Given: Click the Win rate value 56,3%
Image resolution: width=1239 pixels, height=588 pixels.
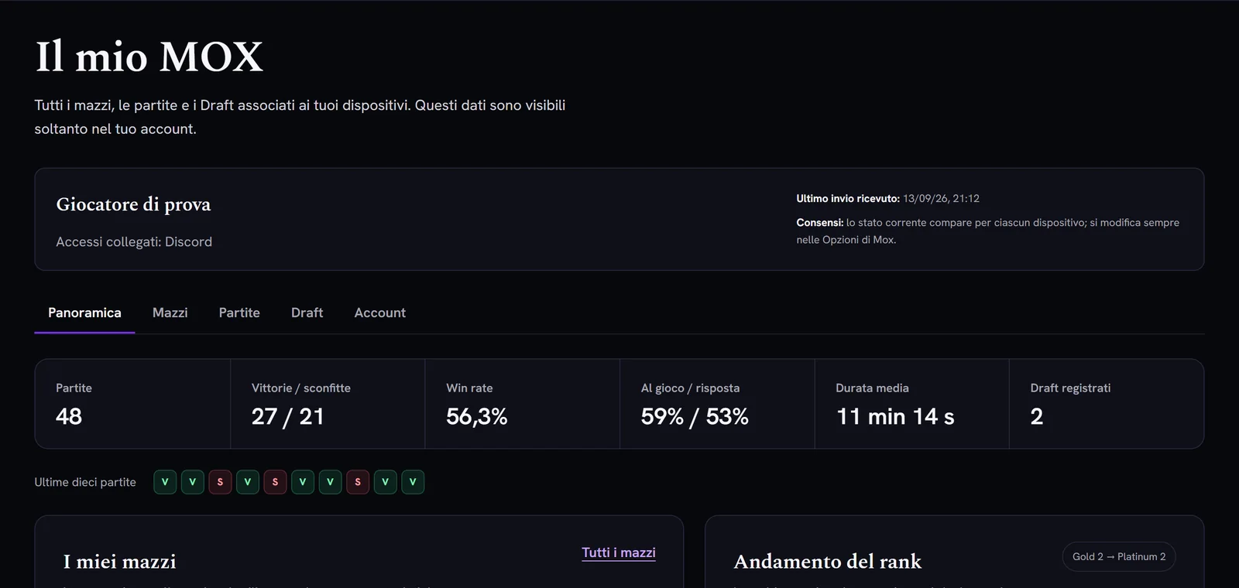Looking at the screenshot, I should (x=477, y=416).
